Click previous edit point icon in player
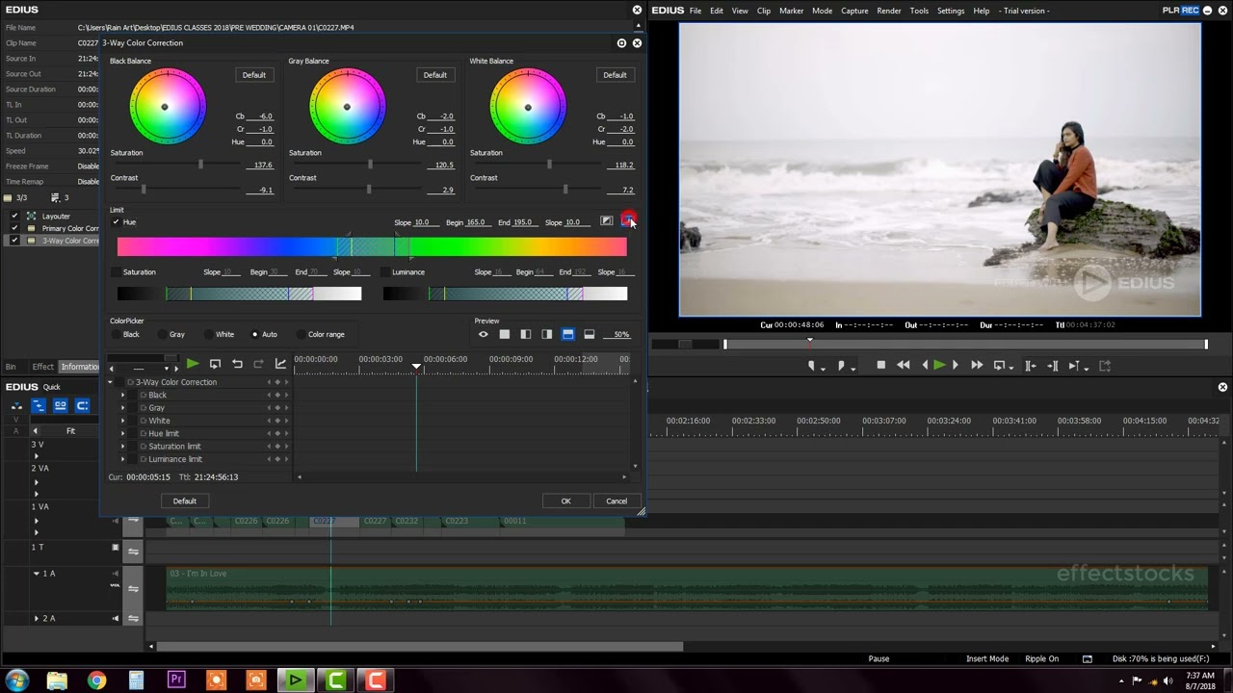This screenshot has width=1233, height=693. click(1030, 366)
